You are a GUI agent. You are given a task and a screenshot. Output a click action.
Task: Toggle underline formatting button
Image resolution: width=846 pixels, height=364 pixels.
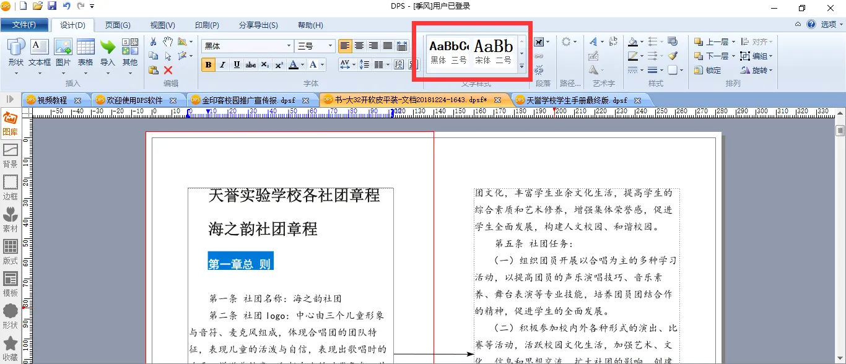pyautogui.click(x=237, y=65)
